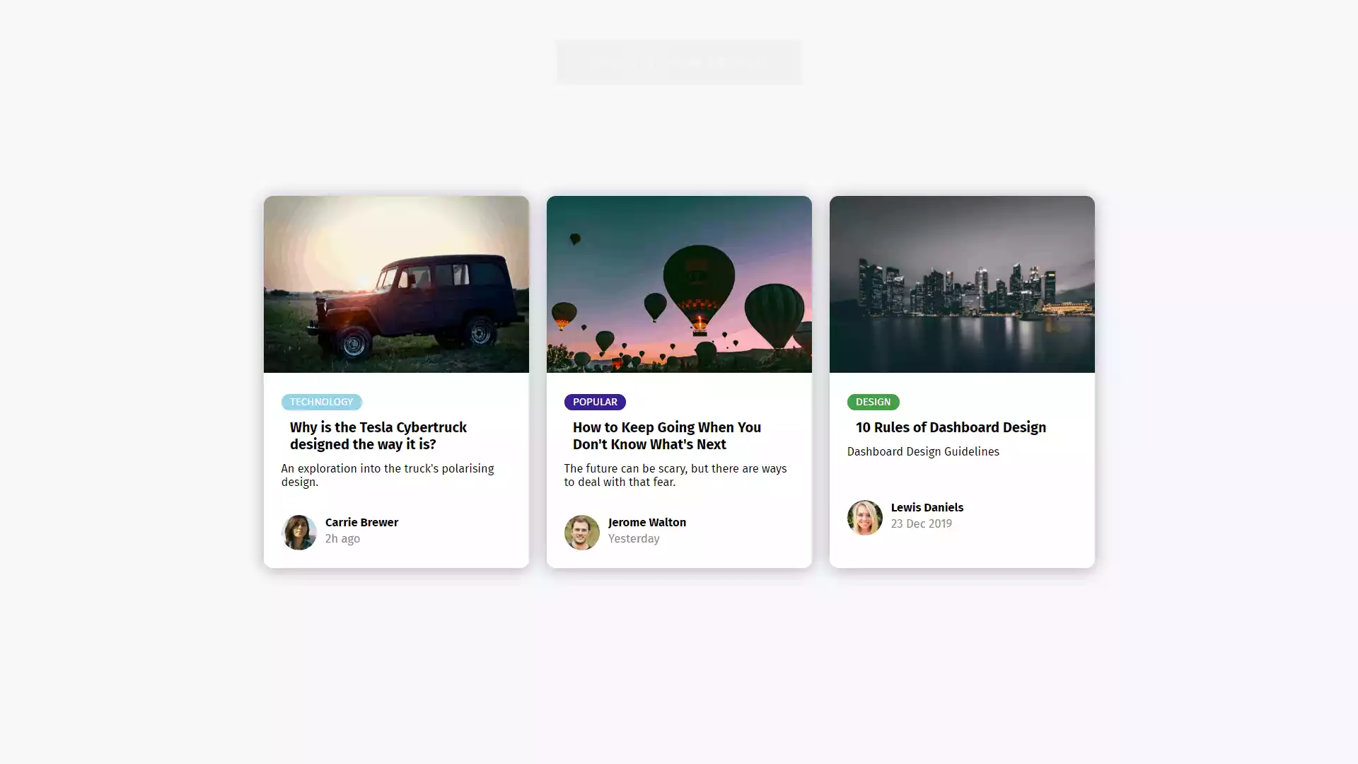Click the Carrie Brewer author name
1358x764 pixels.
[361, 522]
